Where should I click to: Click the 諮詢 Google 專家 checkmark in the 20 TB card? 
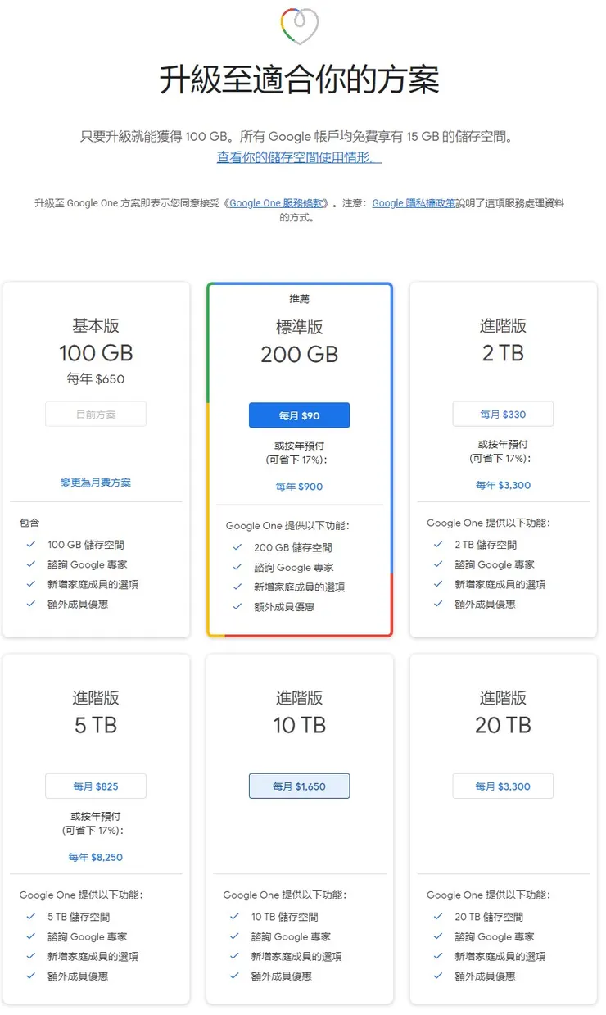pos(438,936)
